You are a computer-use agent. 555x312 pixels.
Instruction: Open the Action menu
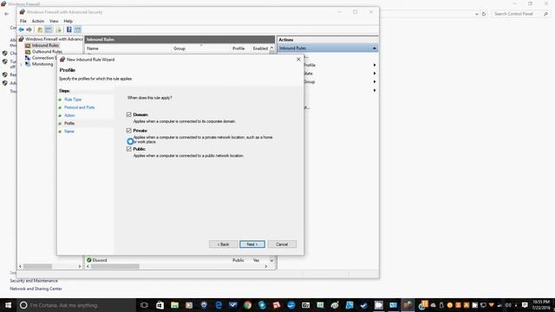tap(38, 21)
